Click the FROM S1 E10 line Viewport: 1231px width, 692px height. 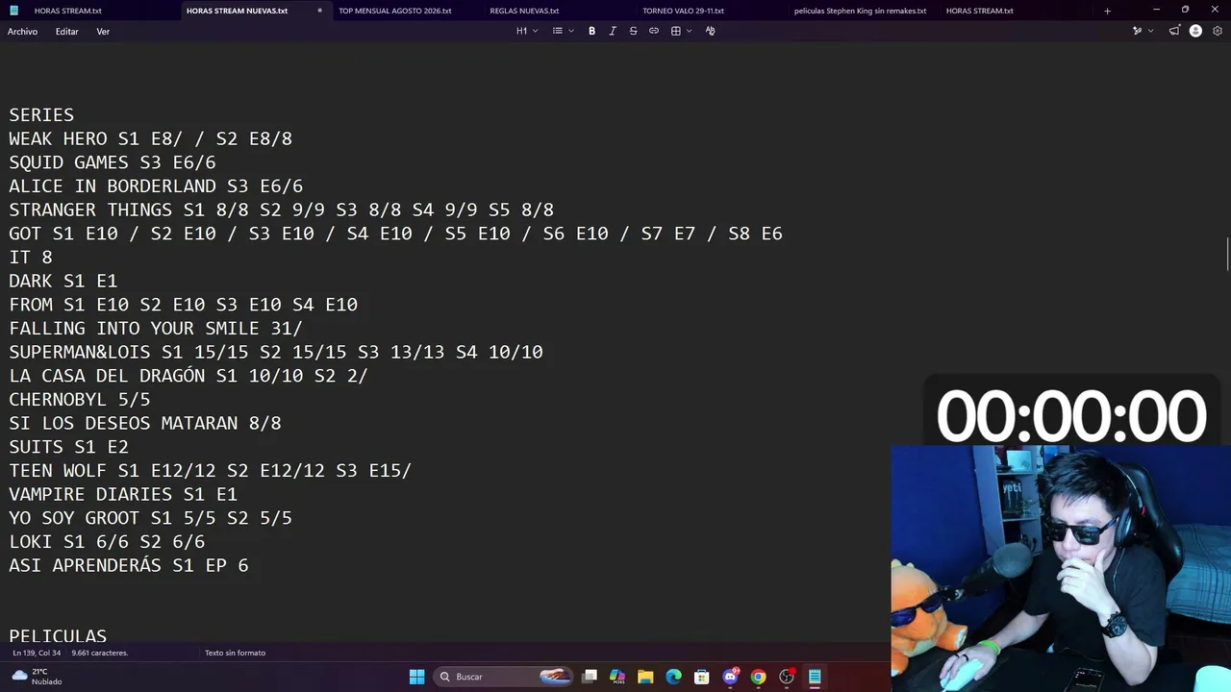(x=183, y=305)
